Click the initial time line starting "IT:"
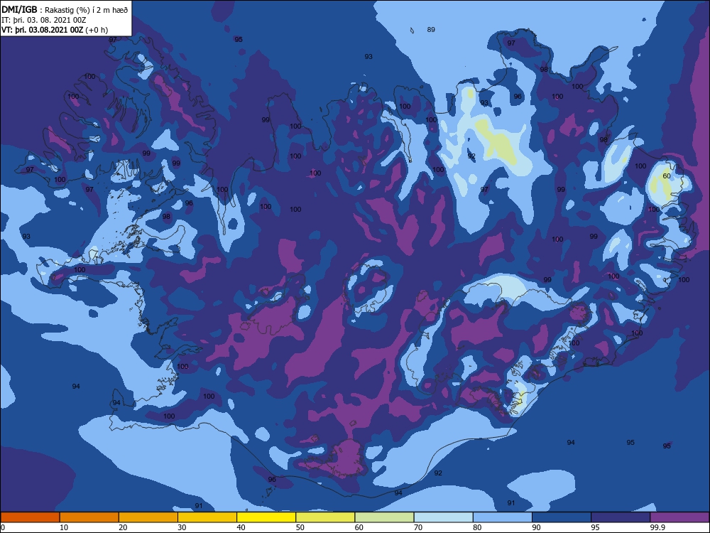The width and height of the screenshot is (710, 533). point(43,20)
